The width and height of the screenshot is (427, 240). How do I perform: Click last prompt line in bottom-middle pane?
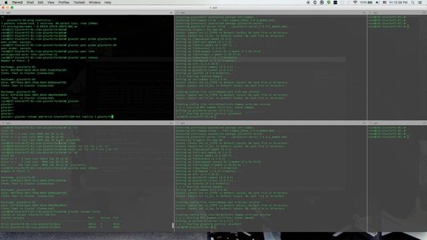tap(195, 227)
